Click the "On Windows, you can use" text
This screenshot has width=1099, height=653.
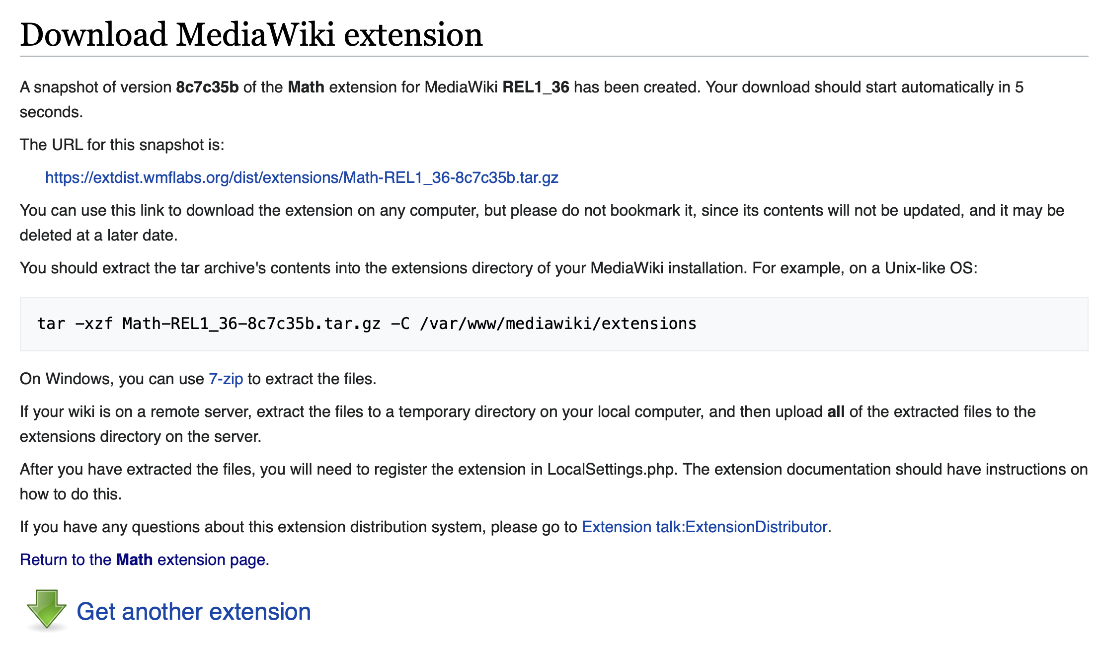point(112,379)
